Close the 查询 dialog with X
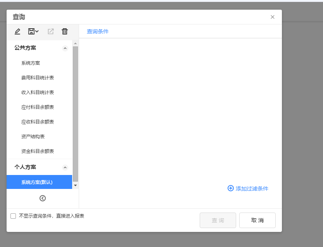Image resolution: width=323 pixels, height=247 pixels. tap(273, 17)
